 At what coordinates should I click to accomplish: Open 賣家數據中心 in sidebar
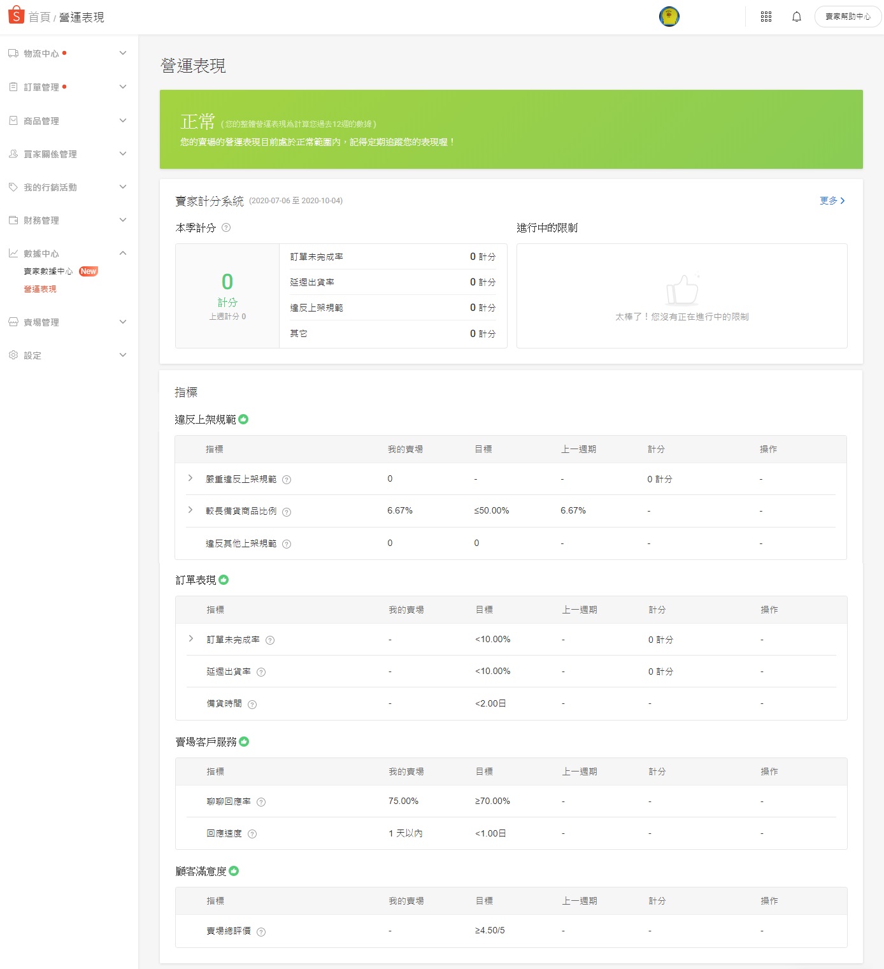point(48,271)
